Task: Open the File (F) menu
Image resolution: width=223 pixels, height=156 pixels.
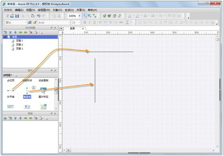Action: [8, 10]
